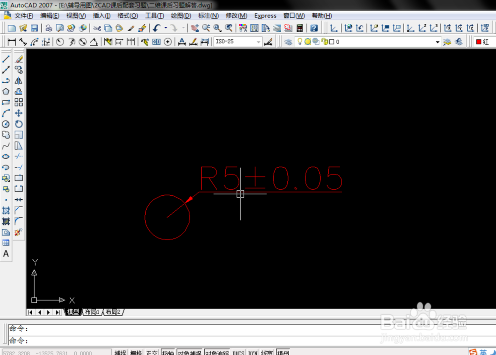Click the last-tab navigation arrow
The height and width of the screenshot is (355, 496).
click(57, 312)
